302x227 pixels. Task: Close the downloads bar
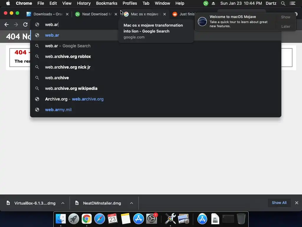[297, 203]
